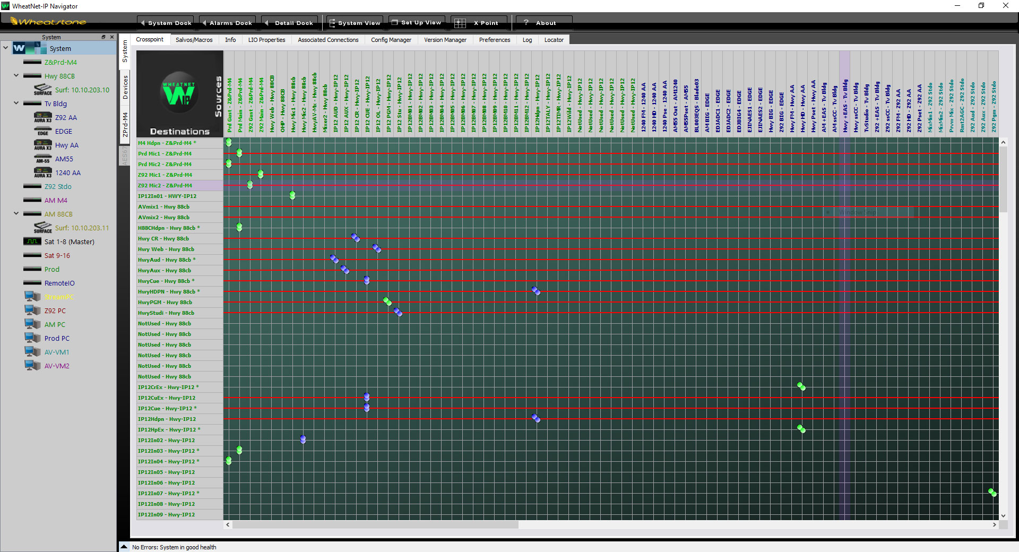Open the Alarms Dock panel

click(227, 23)
